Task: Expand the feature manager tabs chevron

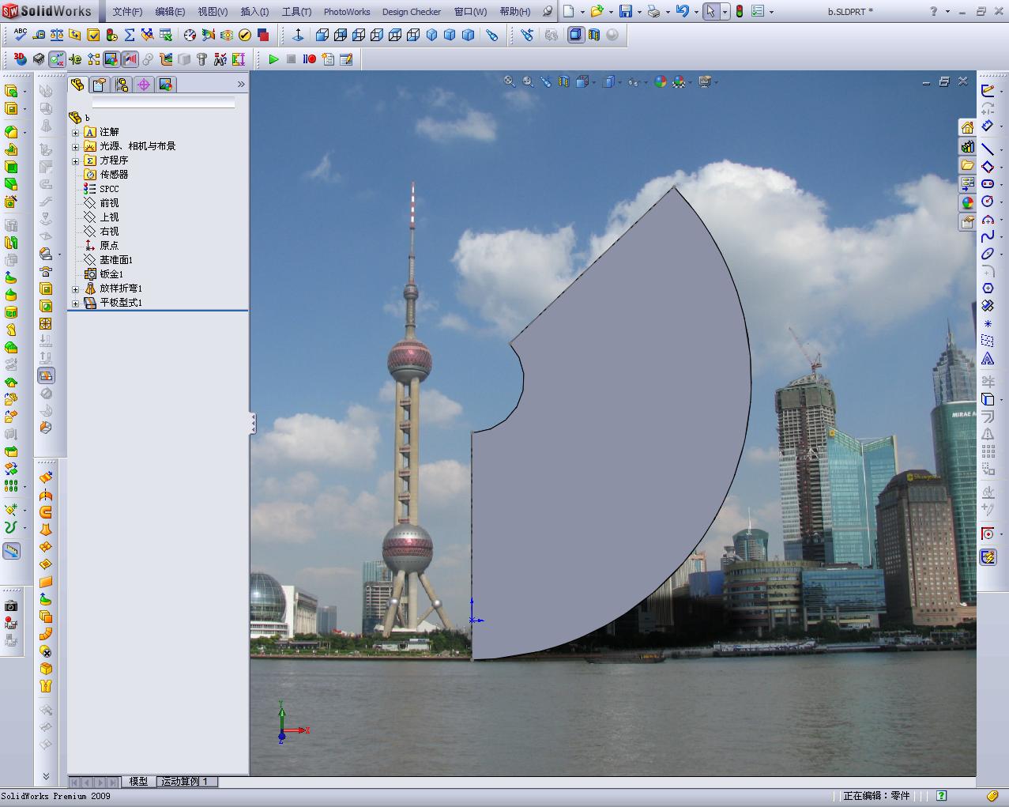Action: coord(241,85)
